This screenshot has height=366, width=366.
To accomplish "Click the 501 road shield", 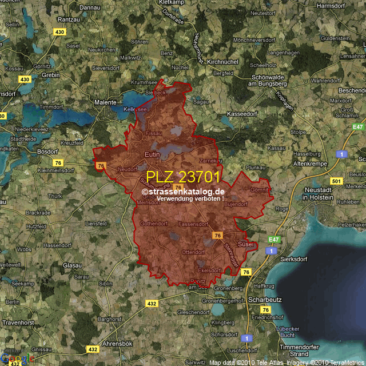I will click(x=336, y=182).
